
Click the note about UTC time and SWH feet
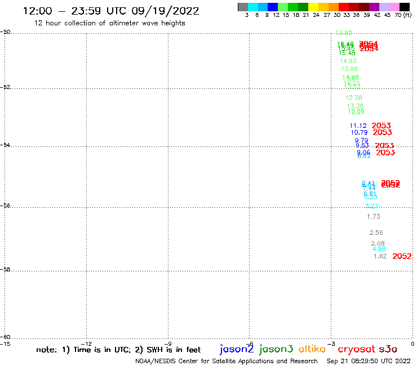tap(118, 350)
